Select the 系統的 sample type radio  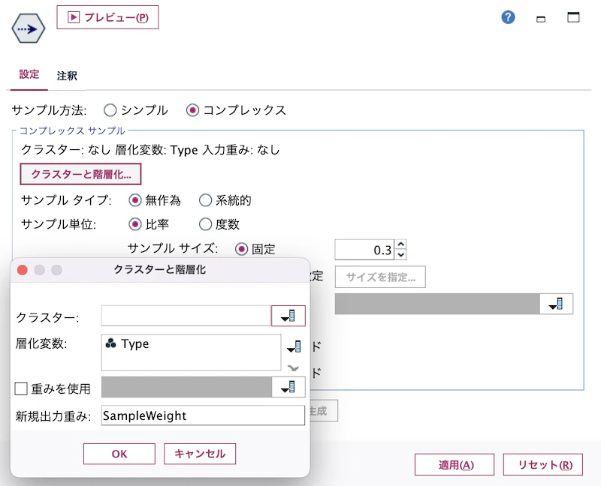205,199
